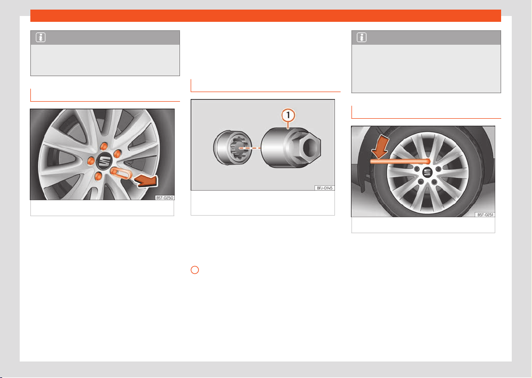The width and height of the screenshot is (532, 378).
Task: Click the figure code BFJ-0145
Action: point(325,188)
